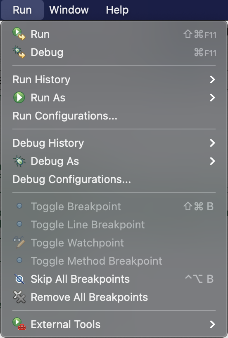Open the Window menu
Screen dimensions: 228x338
coord(69,10)
